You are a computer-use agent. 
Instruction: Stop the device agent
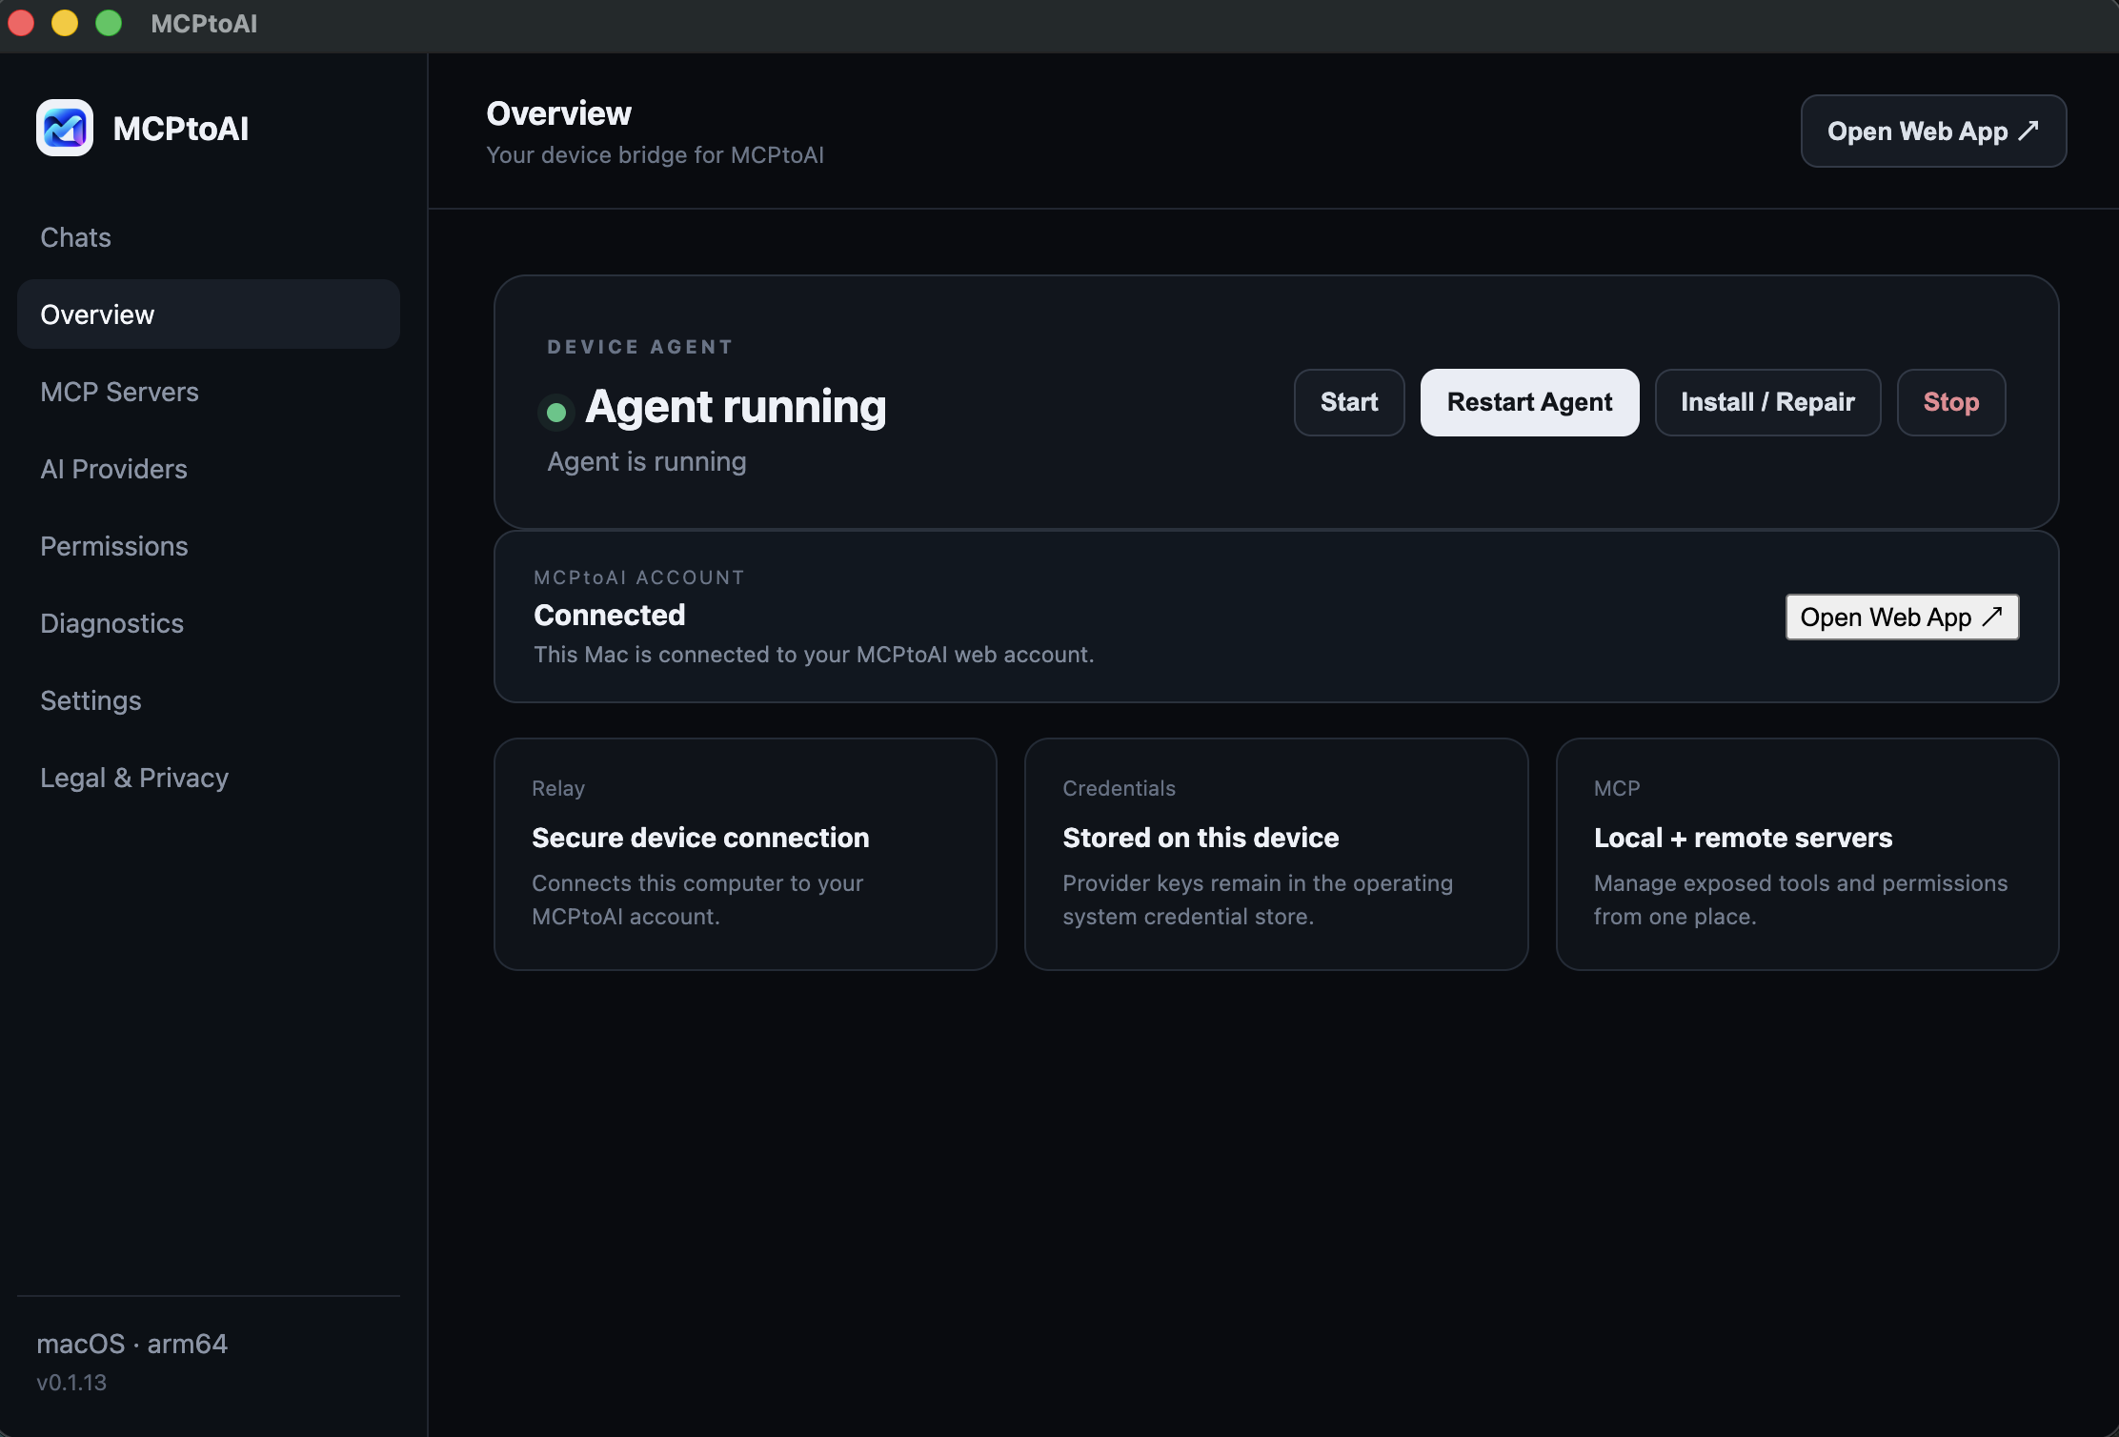tap(1950, 402)
